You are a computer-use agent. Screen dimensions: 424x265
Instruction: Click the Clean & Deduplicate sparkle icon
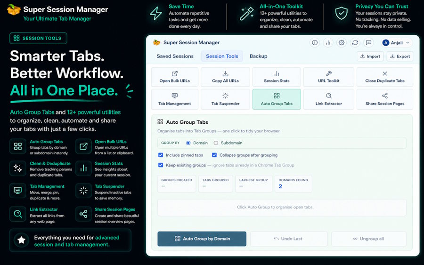pyautogui.click(x=18, y=169)
